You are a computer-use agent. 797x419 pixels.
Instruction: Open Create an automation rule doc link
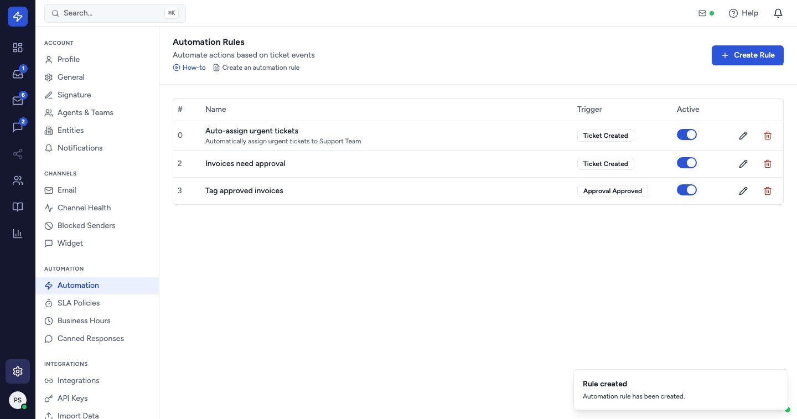tap(256, 68)
